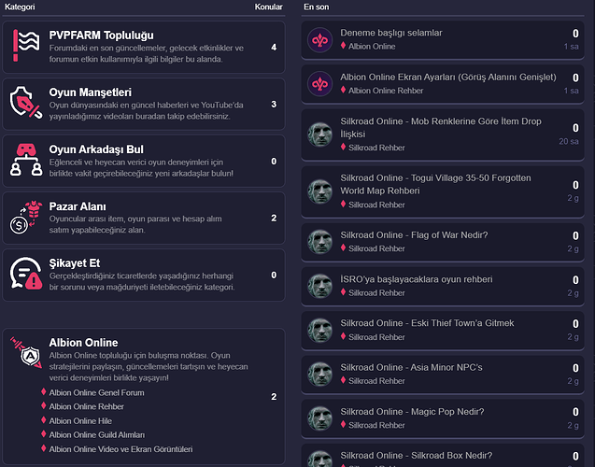Click the Şikayet Et chat warning icon
Screen dimensions: 595x467
pos(26,274)
